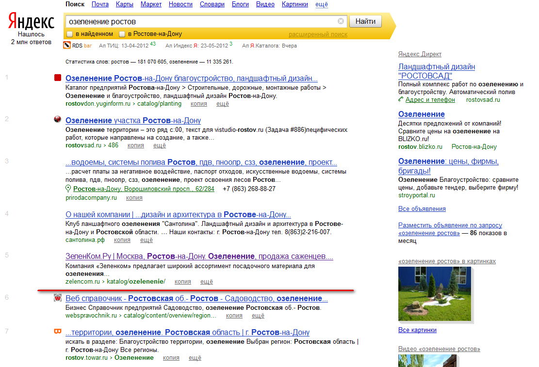Open the Карты tab
539x367 pixels.
tap(124, 4)
